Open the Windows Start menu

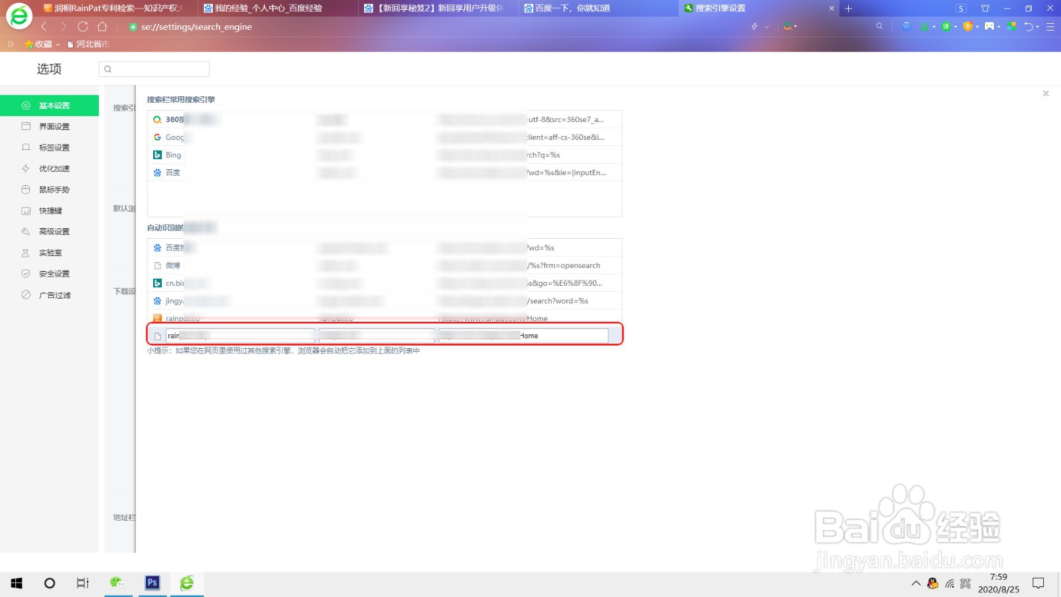click(x=17, y=583)
